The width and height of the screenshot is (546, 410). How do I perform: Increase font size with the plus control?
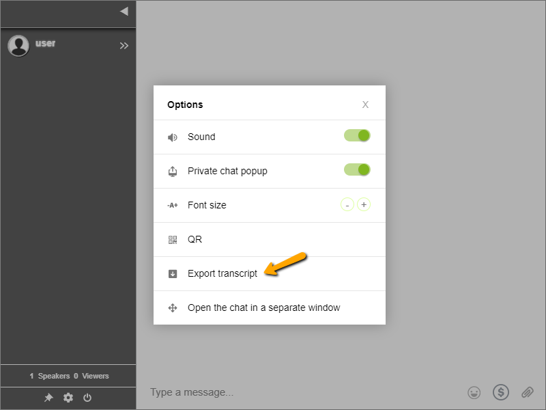pos(364,204)
